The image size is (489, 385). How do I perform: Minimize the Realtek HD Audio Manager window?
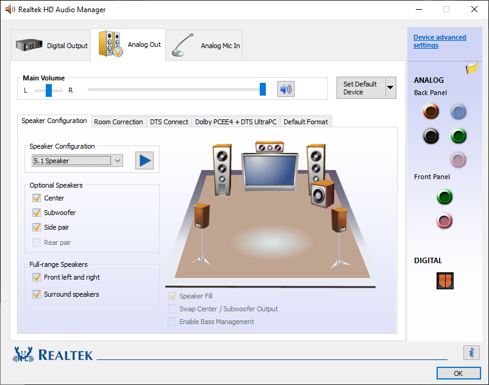pos(419,9)
